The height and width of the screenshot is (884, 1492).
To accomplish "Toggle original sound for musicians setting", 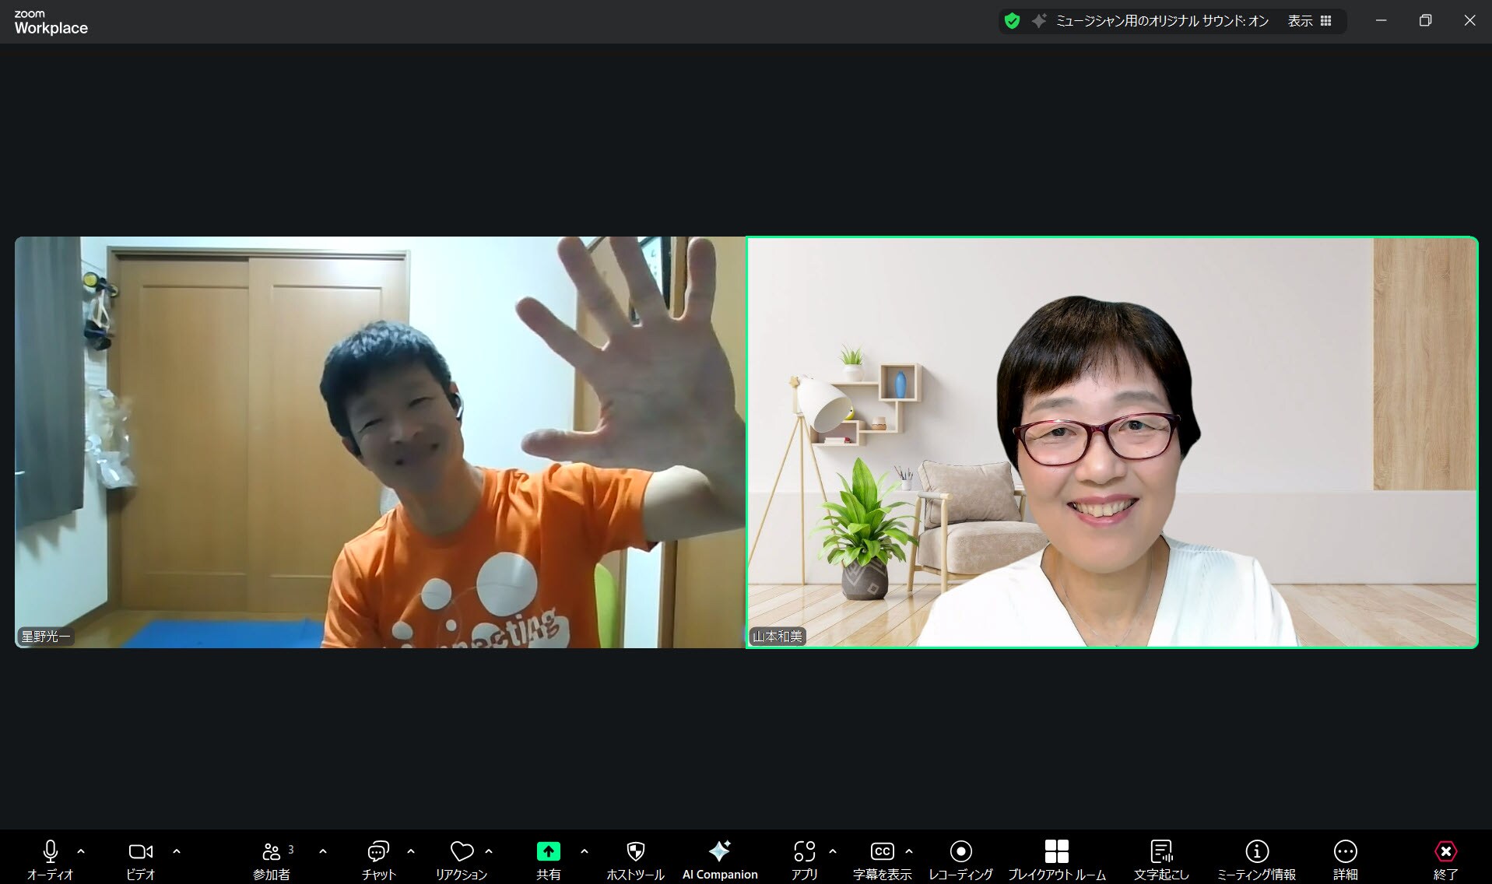I will coord(1161,21).
